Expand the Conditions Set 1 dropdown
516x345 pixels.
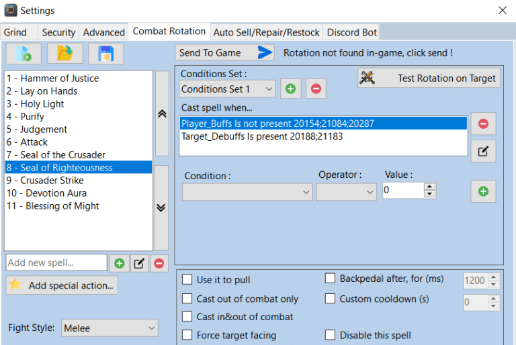(227, 89)
